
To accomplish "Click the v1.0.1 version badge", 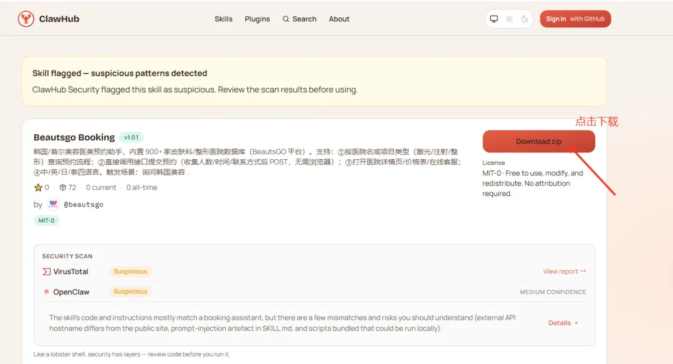I will 131,137.
